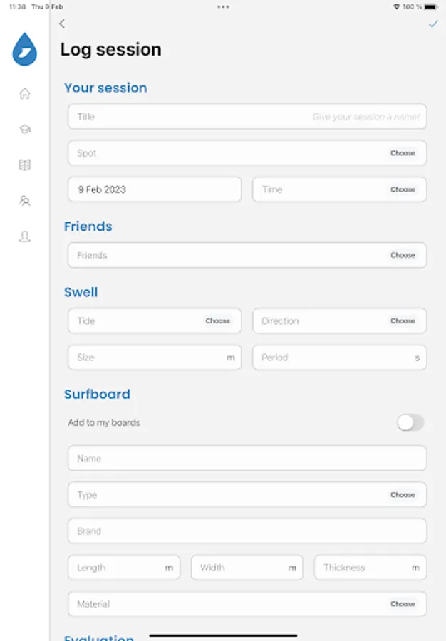
Task: Tap the 9 Feb 2023 date field
Action: click(x=155, y=189)
